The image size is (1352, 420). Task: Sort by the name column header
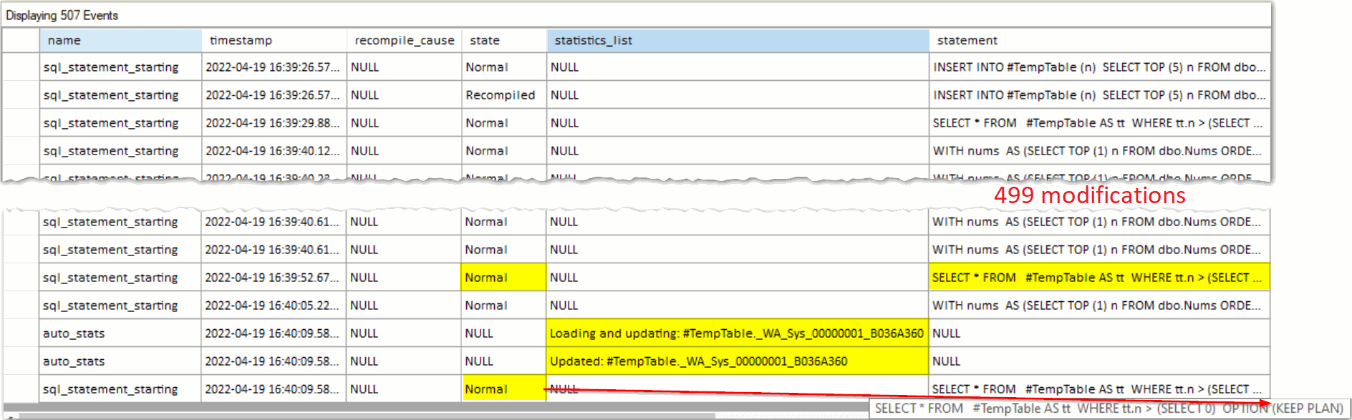(120, 41)
